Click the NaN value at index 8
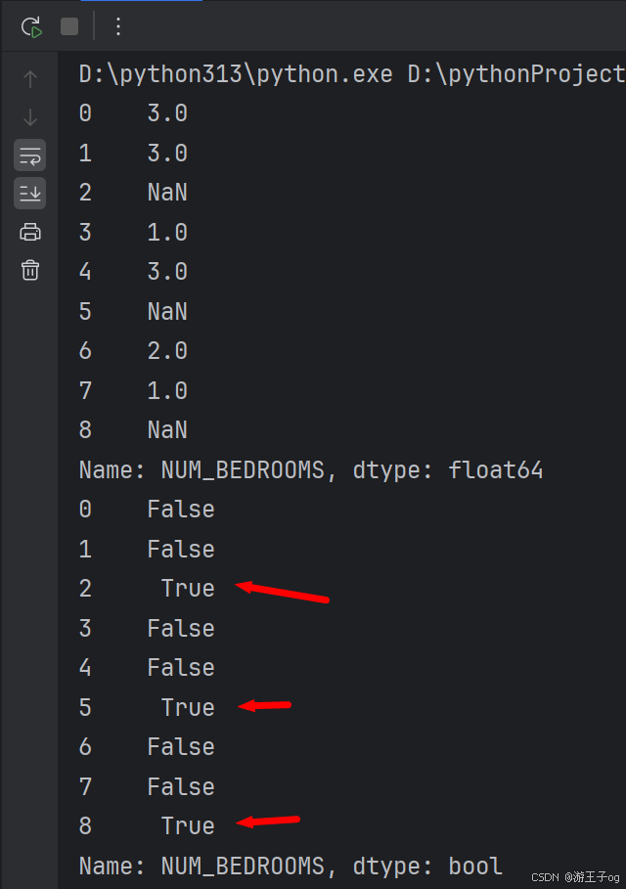626x889 pixels. point(167,430)
